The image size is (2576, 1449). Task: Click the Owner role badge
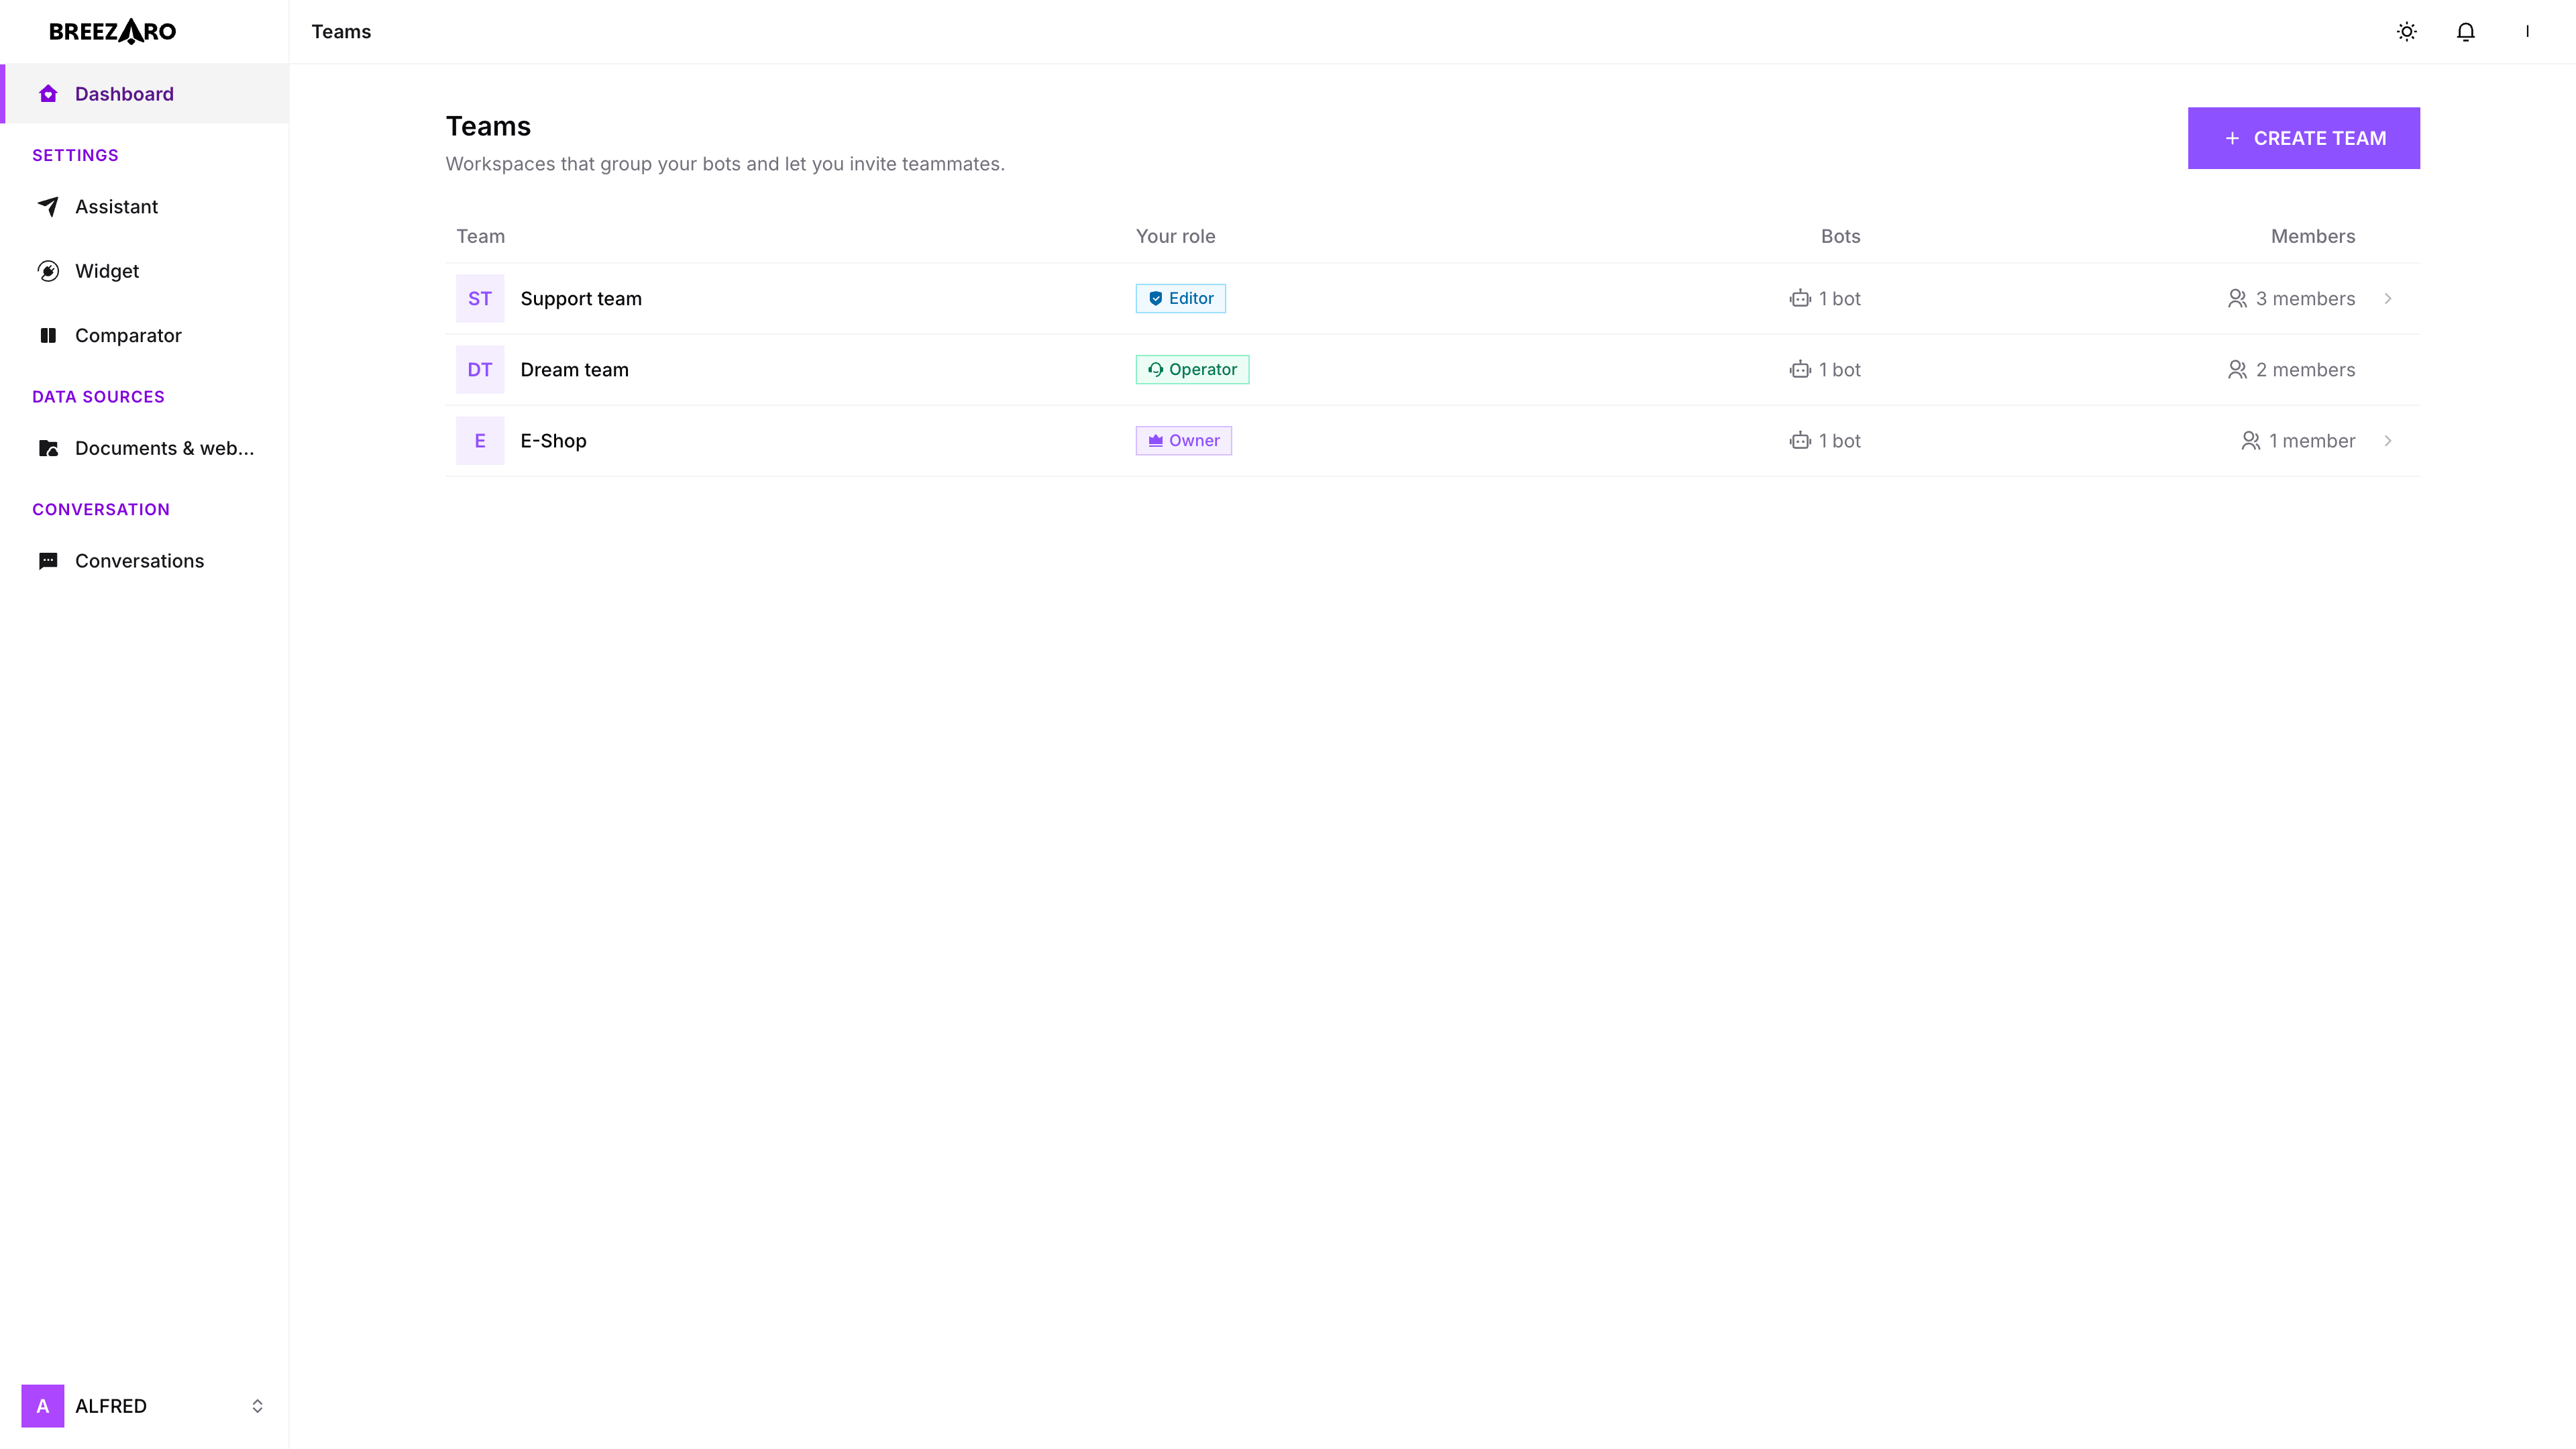point(1183,441)
